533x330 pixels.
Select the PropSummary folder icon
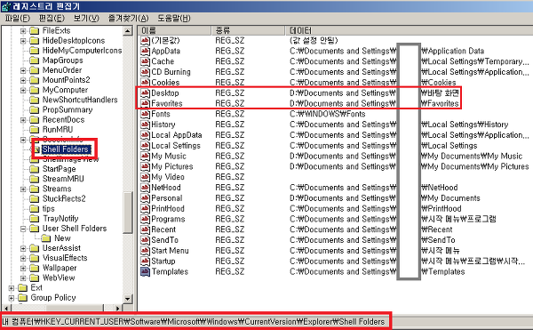pos(35,110)
